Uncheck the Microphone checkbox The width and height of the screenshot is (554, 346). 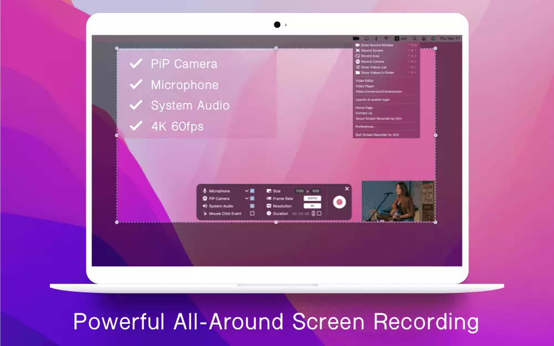click(252, 190)
